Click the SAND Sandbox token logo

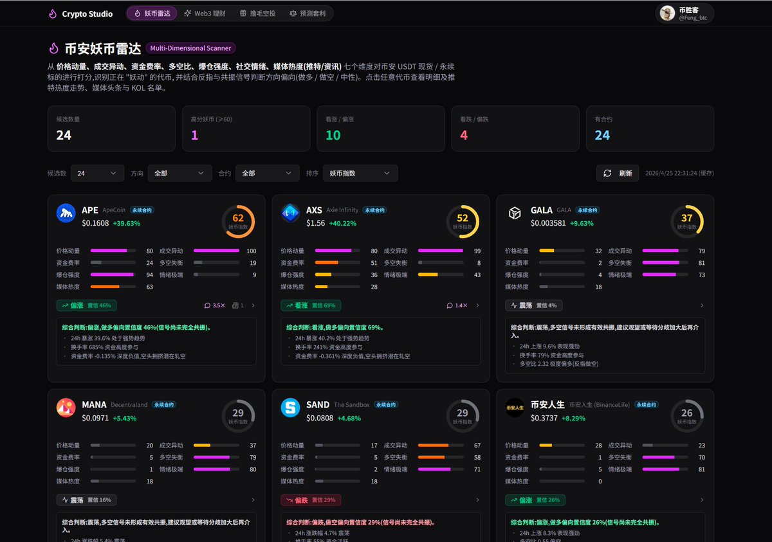(x=290, y=408)
